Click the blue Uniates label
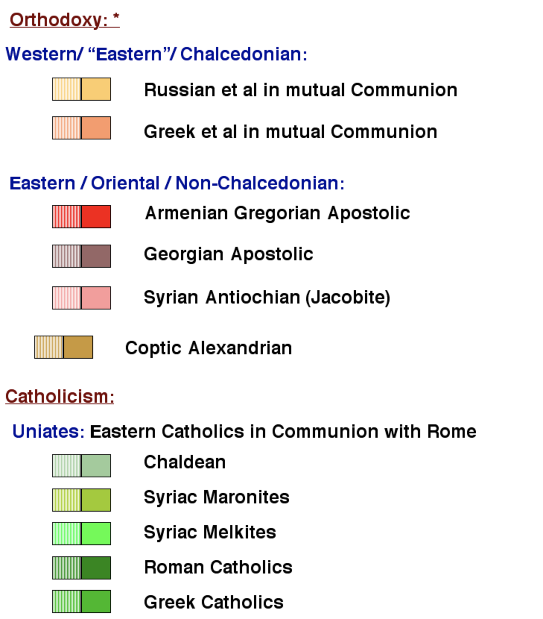Screen dimensions: 543x619 [x=48, y=431]
